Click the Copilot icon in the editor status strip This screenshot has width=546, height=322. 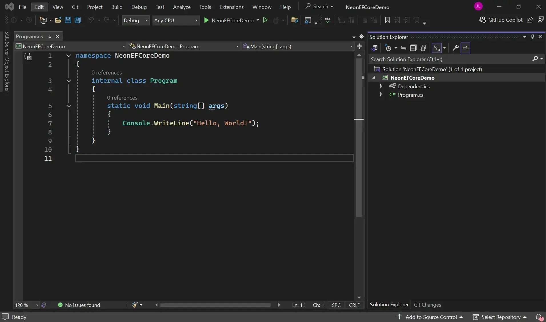[44, 305]
